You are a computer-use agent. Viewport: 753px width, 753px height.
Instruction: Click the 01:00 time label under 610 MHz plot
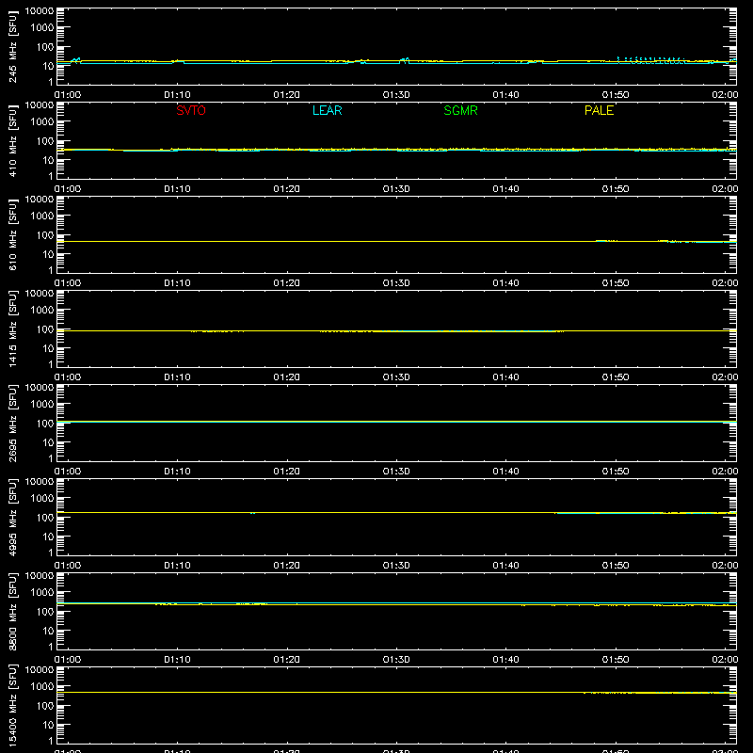click(68, 283)
